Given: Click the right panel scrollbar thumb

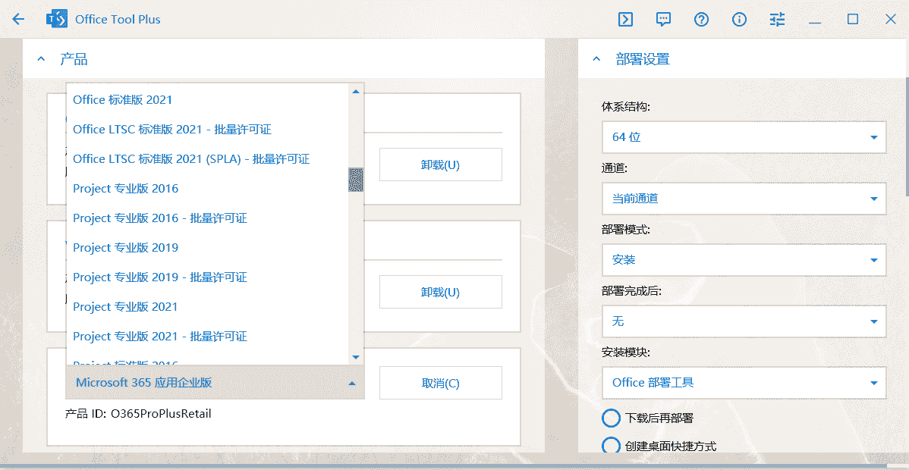Looking at the screenshot, I should [906, 135].
